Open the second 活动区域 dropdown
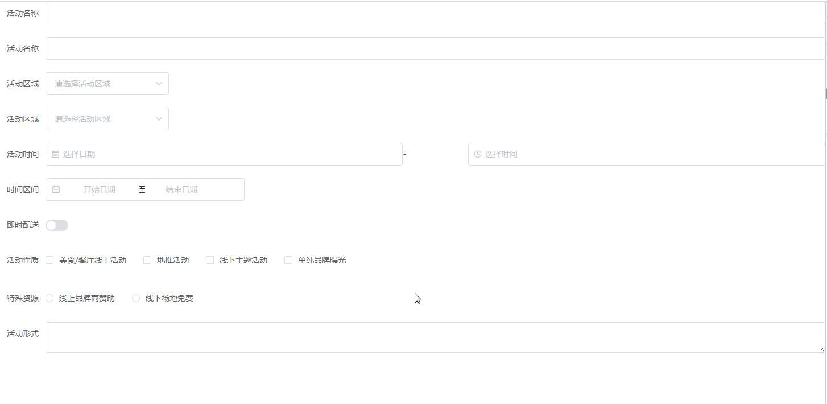The width and height of the screenshot is (827, 404). (x=107, y=119)
